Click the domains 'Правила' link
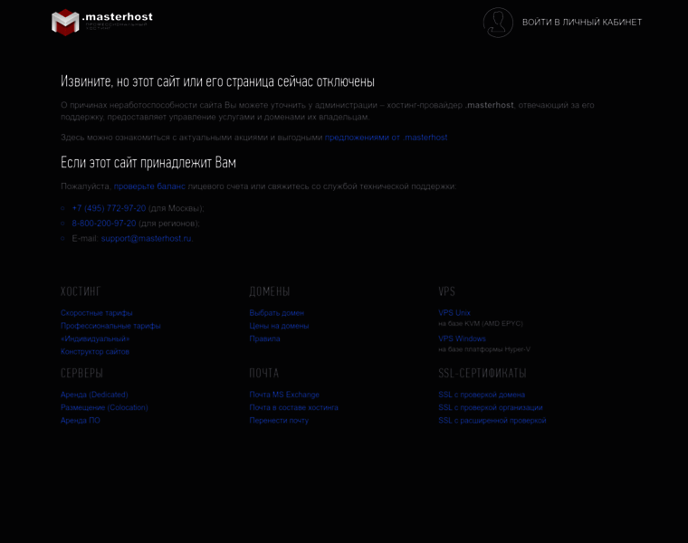 264,338
